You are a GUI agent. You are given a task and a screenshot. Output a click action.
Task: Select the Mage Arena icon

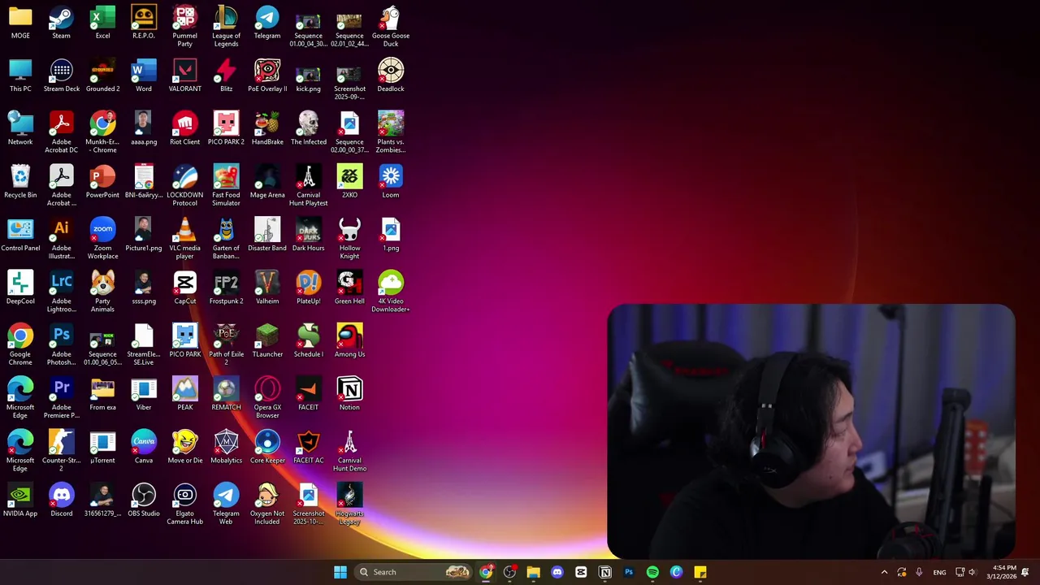[x=267, y=182]
